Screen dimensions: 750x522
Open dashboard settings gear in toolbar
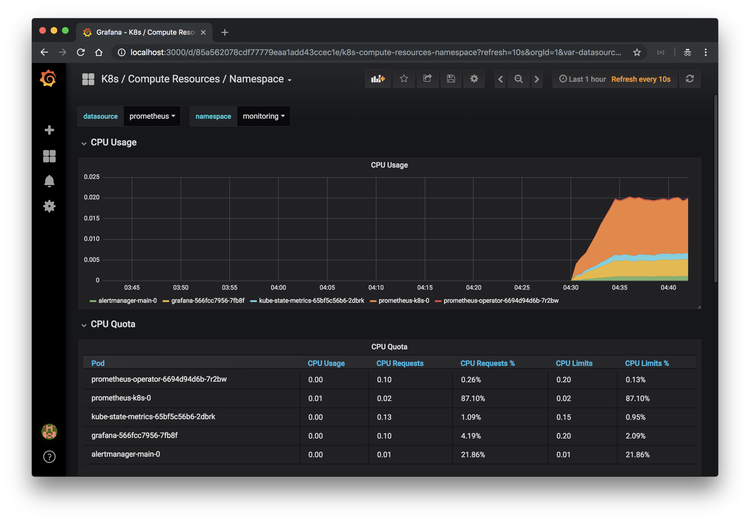[x=474, y=79]
